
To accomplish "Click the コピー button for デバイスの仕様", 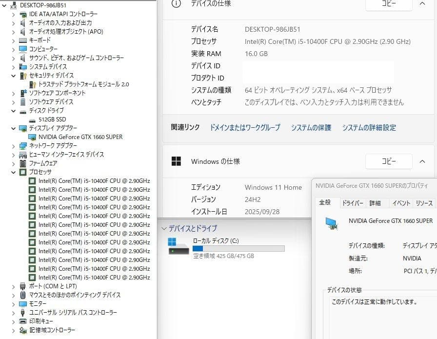I will [x=389, y=4].
